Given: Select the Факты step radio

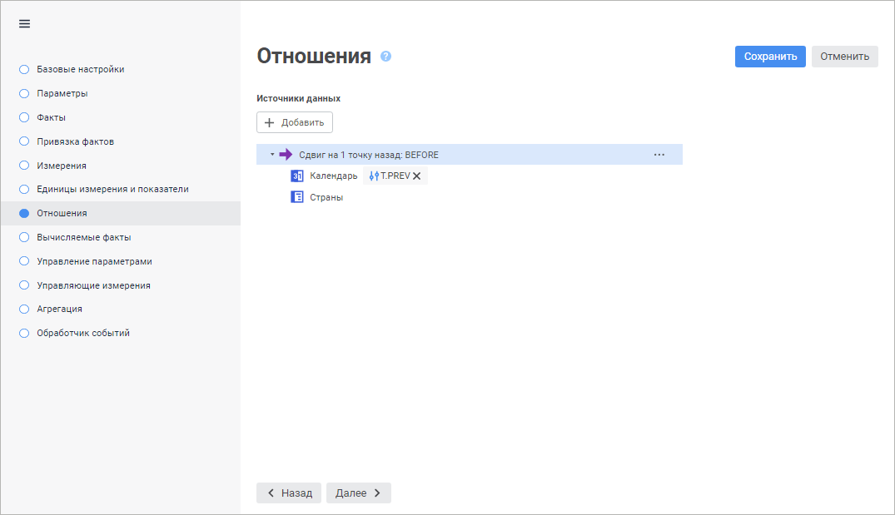Looking at the screenshot, I should pos(24,117).
